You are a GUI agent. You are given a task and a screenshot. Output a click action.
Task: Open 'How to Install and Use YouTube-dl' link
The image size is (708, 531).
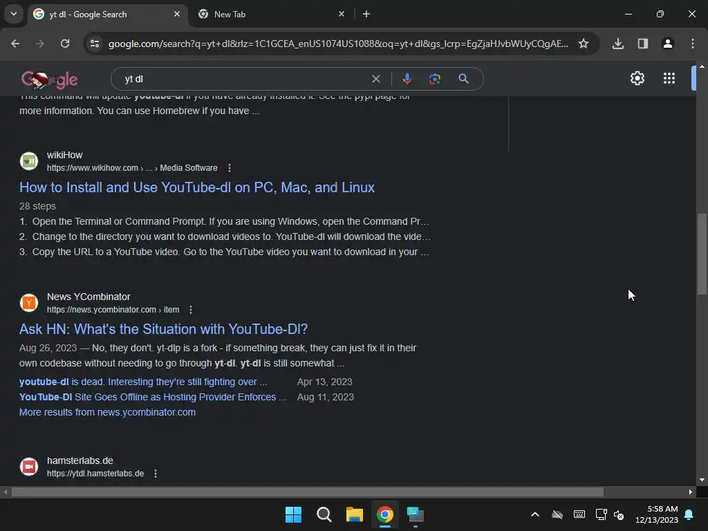tap(197, 187)
